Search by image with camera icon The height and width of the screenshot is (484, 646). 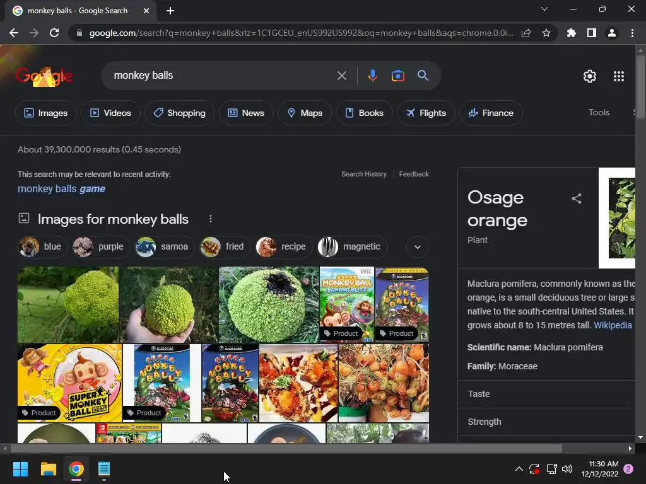point(397,76)
